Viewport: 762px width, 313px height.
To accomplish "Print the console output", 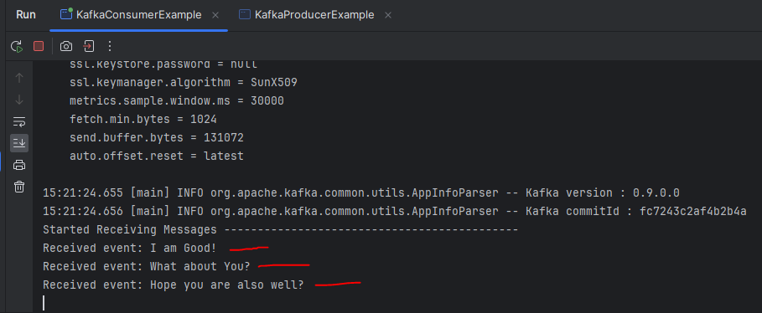I will point(19,165).
